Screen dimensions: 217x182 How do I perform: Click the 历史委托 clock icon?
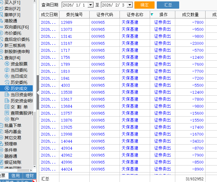point(7,82)
